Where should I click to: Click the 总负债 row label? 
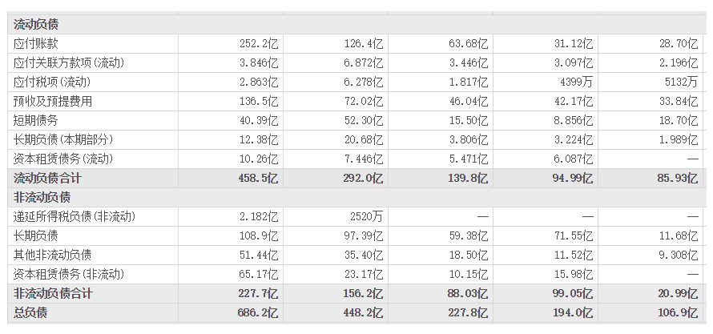[30, 312]
